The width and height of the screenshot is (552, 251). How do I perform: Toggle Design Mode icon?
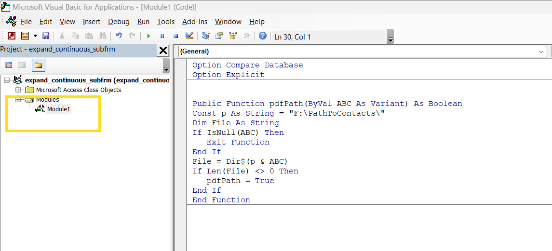[189, 36]
